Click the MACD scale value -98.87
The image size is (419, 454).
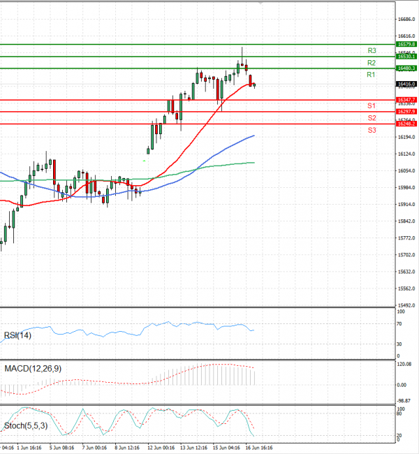[404, 401]
